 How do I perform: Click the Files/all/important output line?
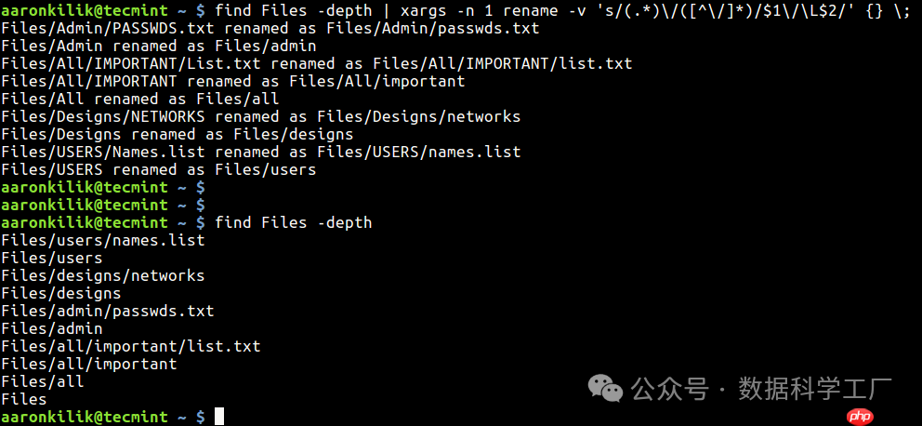click(x=89, y=364)
